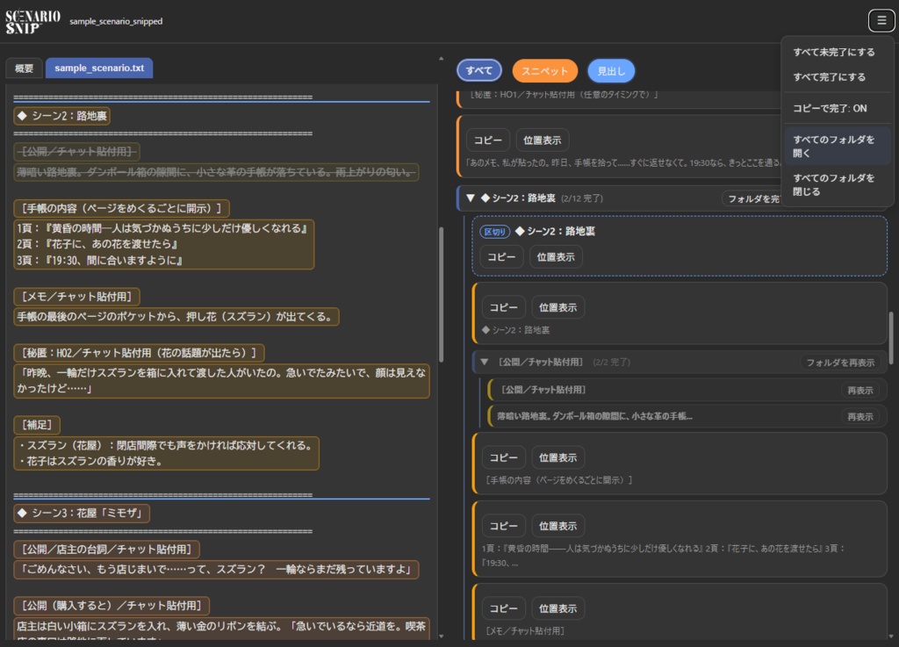Select すべて未完了にする menu entry
The image size is (899, 647).
click(834, 52)
